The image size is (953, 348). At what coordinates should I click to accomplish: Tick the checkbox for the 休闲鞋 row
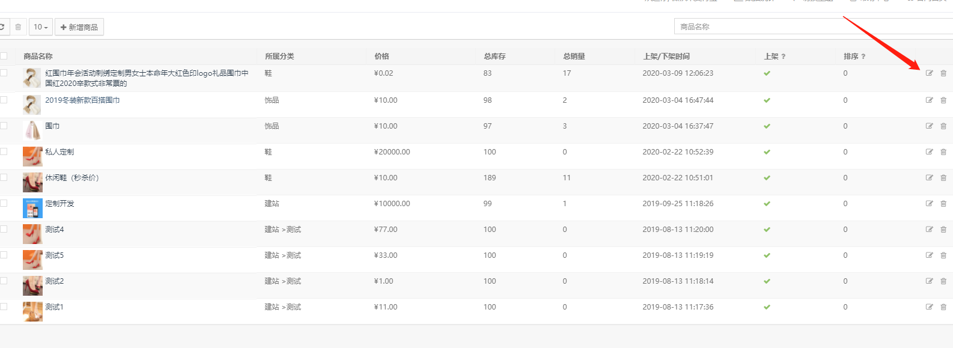[4, 177]
